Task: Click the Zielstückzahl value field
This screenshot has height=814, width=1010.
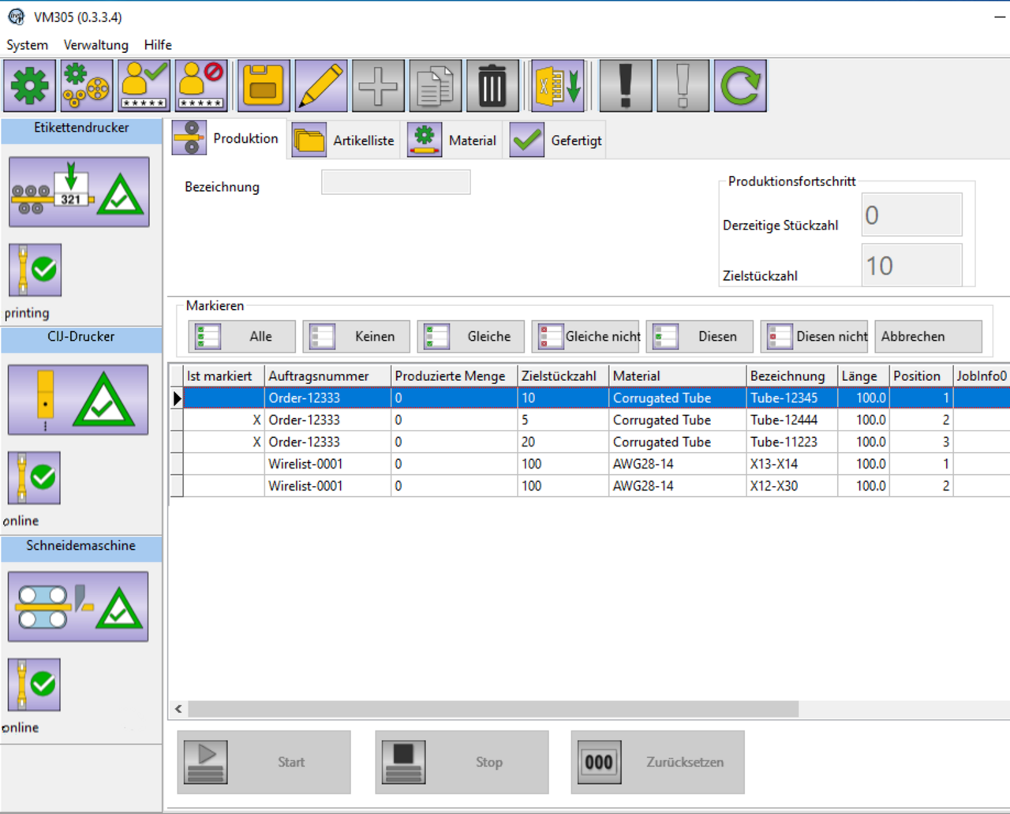Action: (x=911, y=265)
